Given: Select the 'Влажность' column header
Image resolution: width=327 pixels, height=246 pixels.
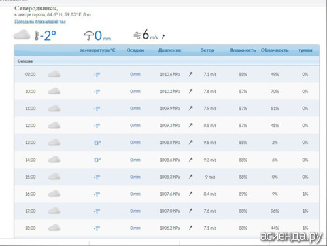Looking at the screenshot, I should click(x=243, y=50).
